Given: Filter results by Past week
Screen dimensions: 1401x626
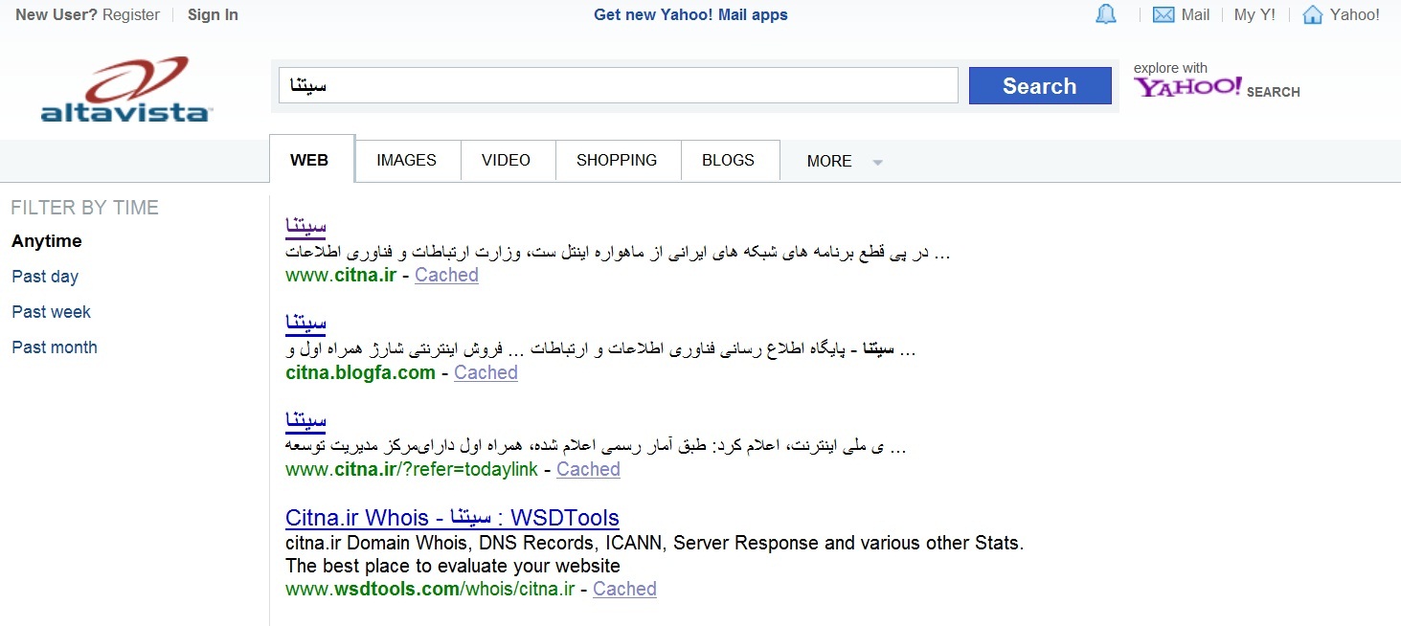Looking at the screenshot, I should click(x=52, y=312).
